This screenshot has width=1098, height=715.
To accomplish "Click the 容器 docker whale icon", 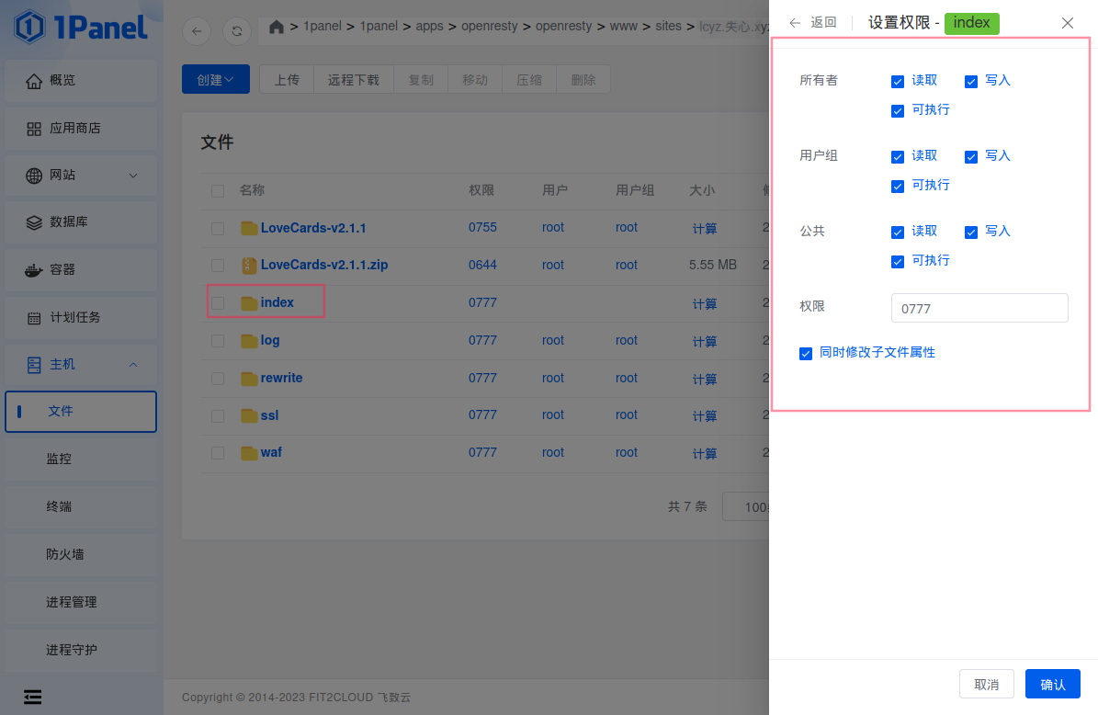I will pyautogui.click(x=34, y=270).
